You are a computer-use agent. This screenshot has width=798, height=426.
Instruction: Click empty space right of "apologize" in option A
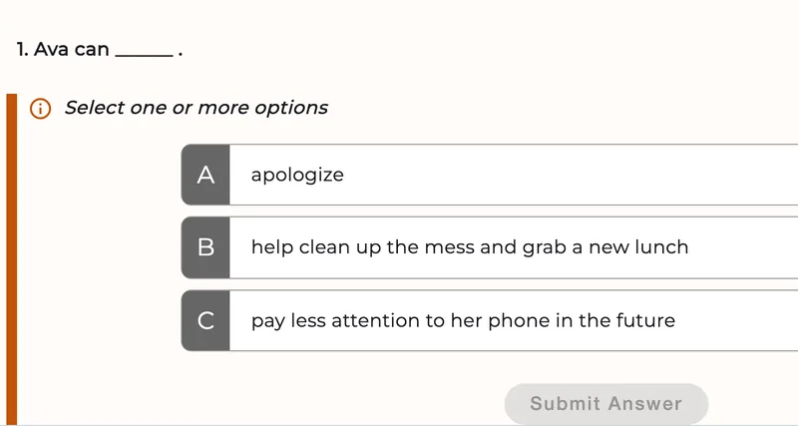tap(570, 175)
